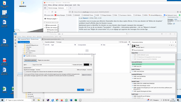
Task: Click Réparer le dossier button
Action: pos(87,75)
